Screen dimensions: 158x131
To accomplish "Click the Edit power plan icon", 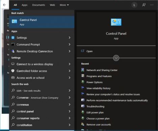I will coord(83,112).
